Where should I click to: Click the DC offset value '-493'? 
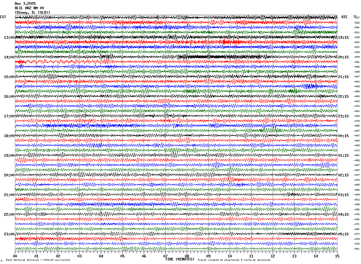click(357, 101)
